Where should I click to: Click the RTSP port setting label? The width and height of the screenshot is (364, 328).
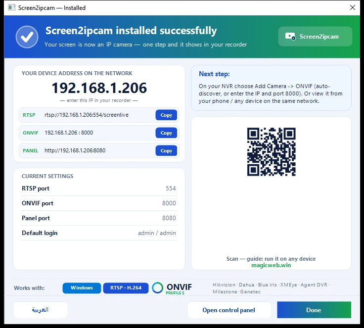pos(36,188)
